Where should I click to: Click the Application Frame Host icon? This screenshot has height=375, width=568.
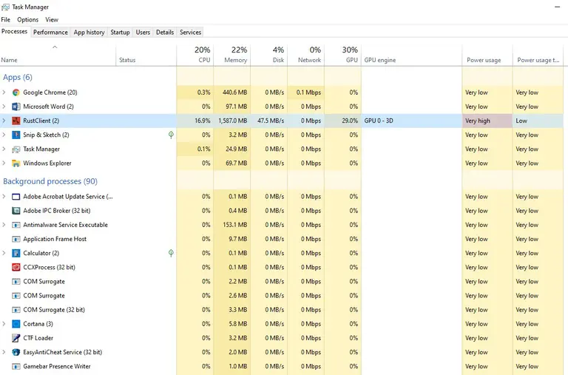(x=16, y=239)
